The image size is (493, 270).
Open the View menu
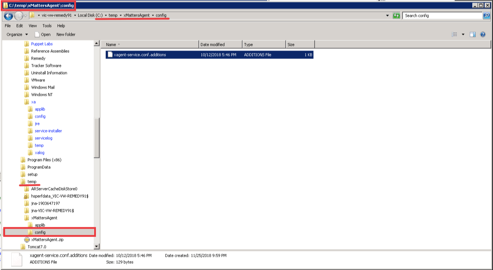point(33,26)
